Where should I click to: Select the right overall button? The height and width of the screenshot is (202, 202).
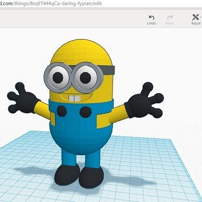click(85, 112)
